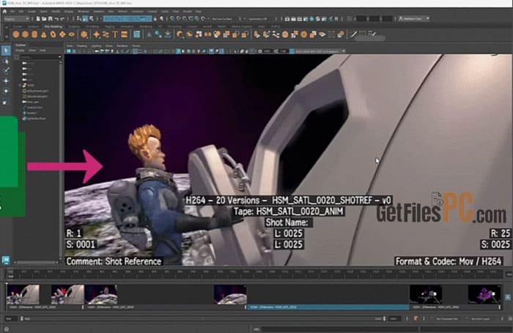Open the Hypershade sphere icon
513x333 pixels.
tap(311, 19)
